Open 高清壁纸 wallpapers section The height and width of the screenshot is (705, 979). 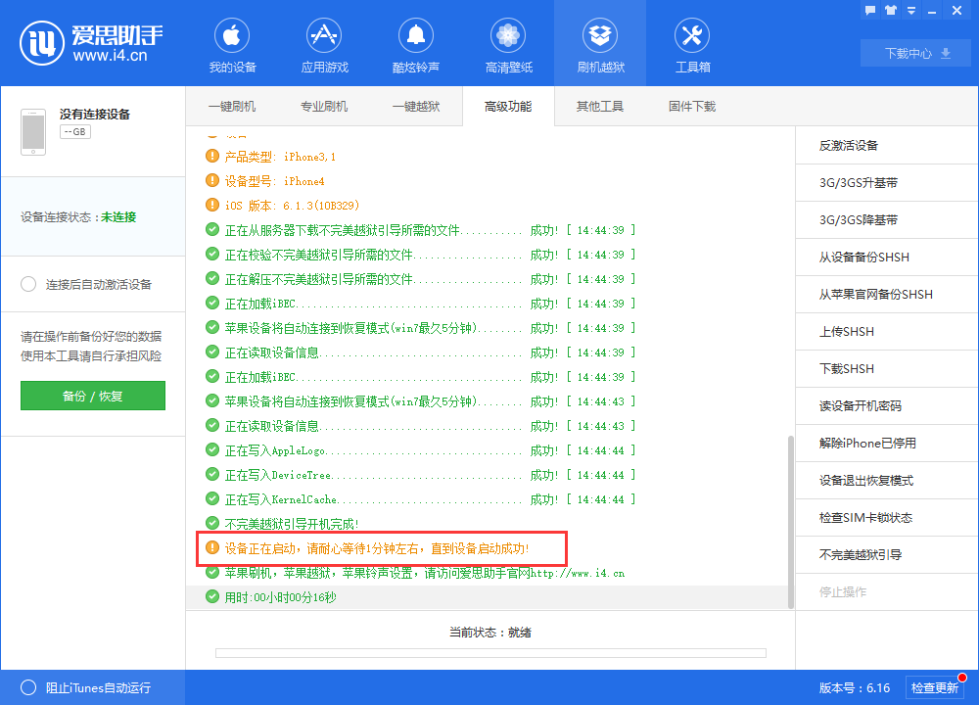click(508, 46)
